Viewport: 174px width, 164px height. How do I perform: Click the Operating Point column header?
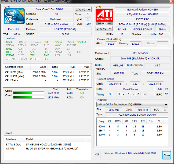coord(17,67)
